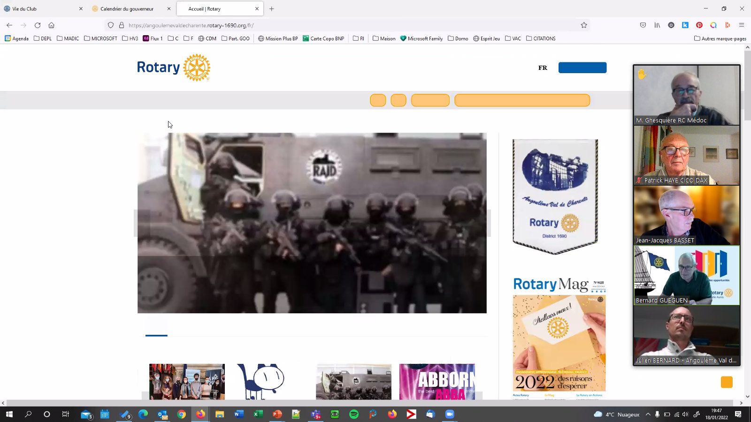Click the blue K extension icon
The width and height of the screenshot is (751, 422).
pyautogui.click(x=685, y=25)
